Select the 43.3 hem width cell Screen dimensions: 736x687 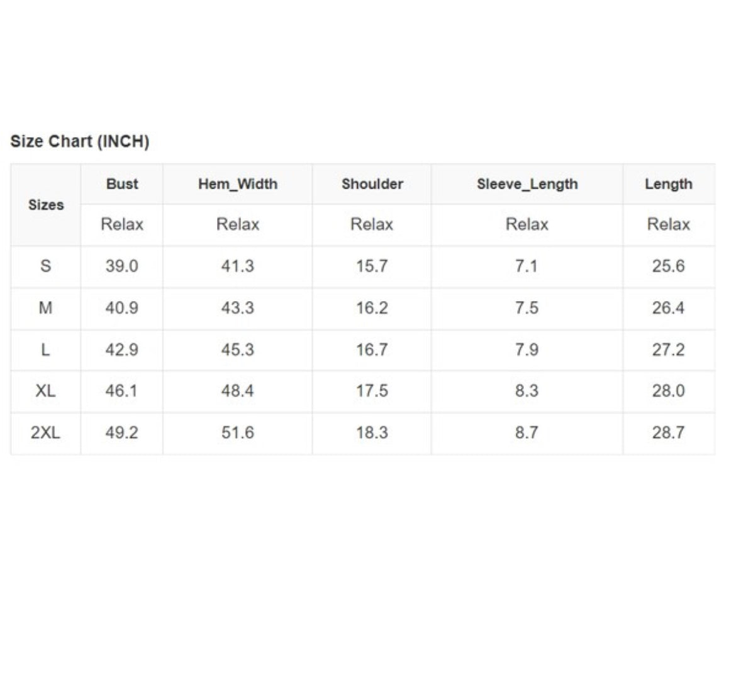[237, 308]
